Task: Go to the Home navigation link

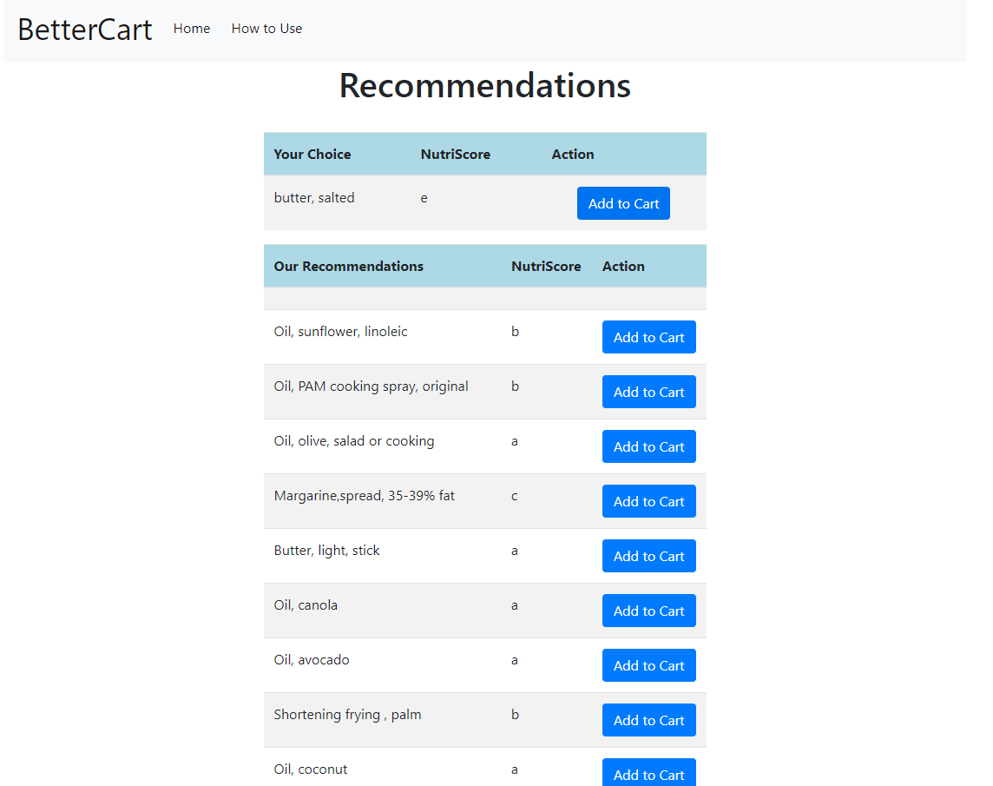Action: [192, 29]
